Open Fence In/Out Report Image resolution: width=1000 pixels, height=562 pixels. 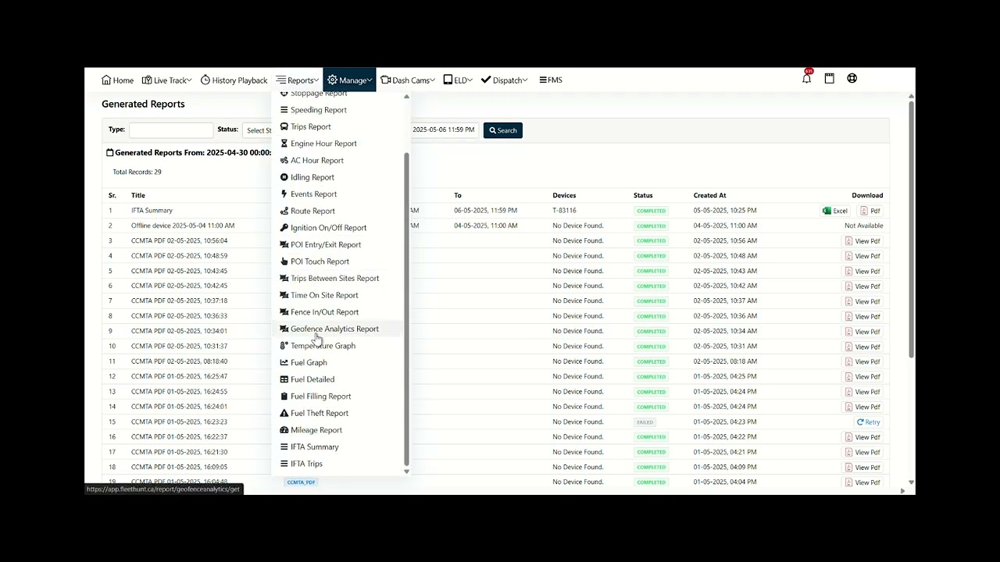324,312
